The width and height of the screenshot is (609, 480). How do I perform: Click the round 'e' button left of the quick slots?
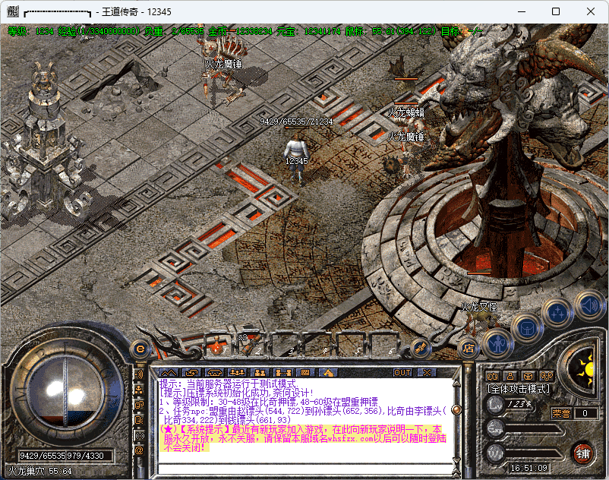tap(140, 349)
